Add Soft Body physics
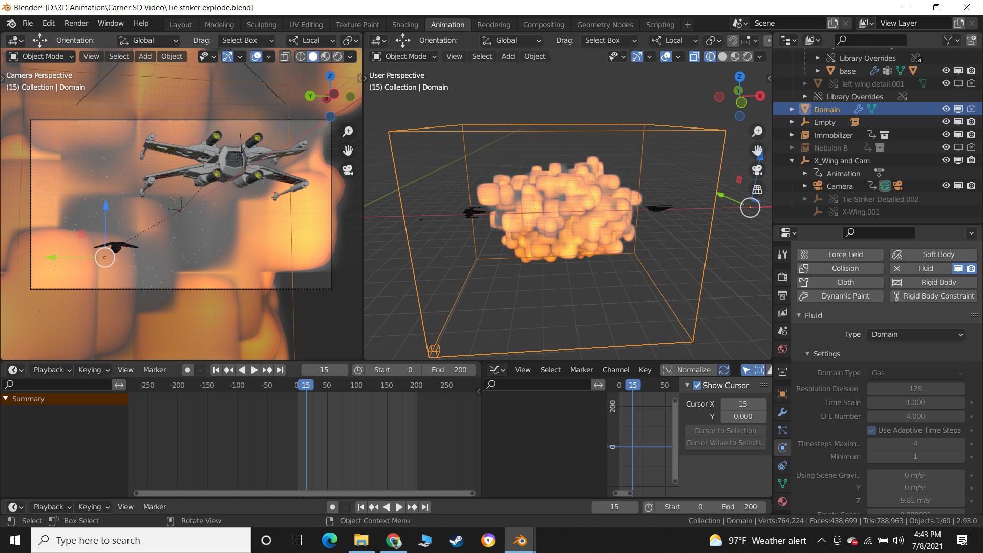 tap(934, 254)
